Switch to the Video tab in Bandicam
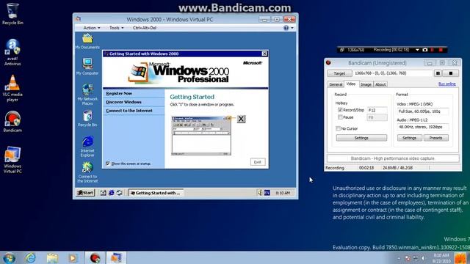 click(351, 84)
